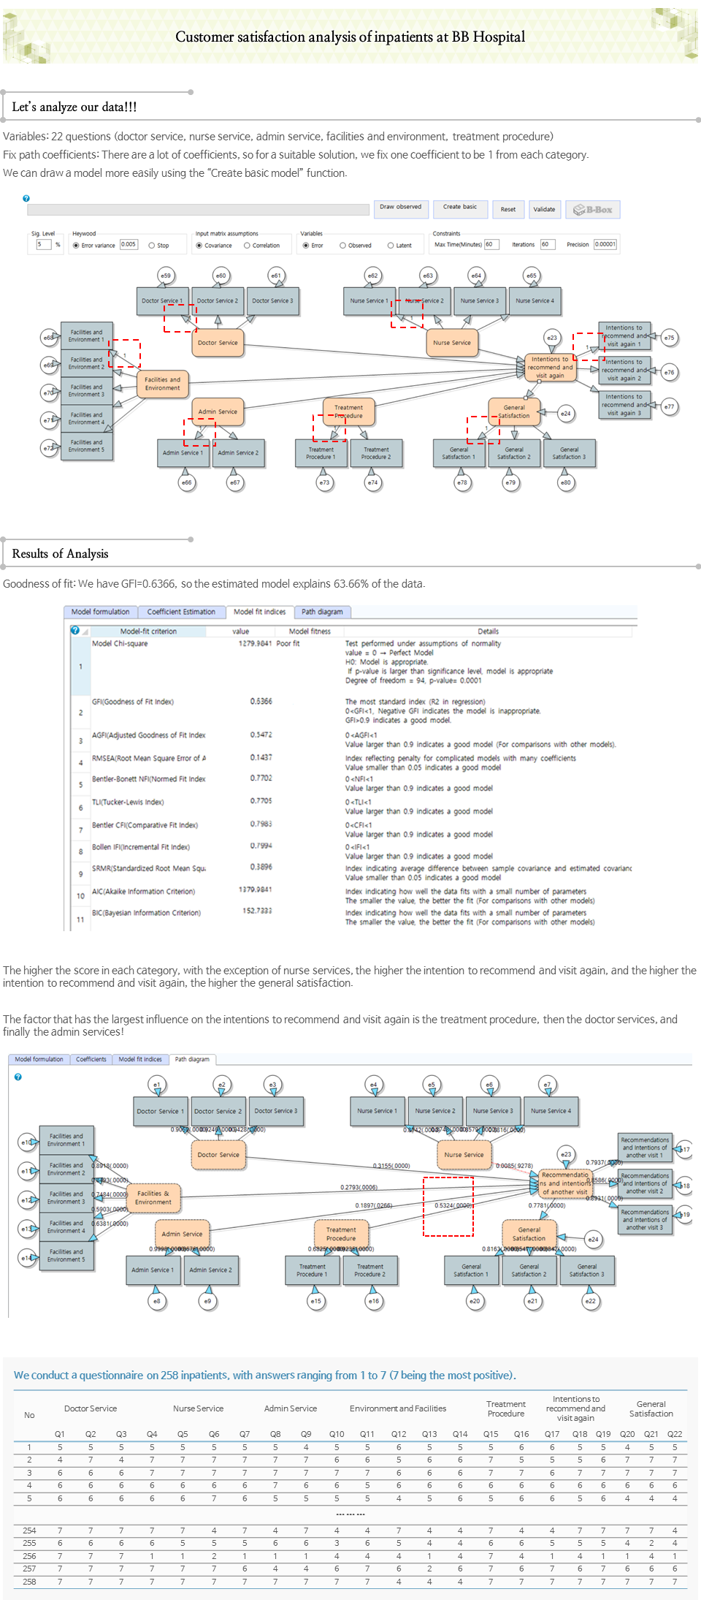Select the e22 error node
The image size is (701, 1608).
click(591, 1301)
